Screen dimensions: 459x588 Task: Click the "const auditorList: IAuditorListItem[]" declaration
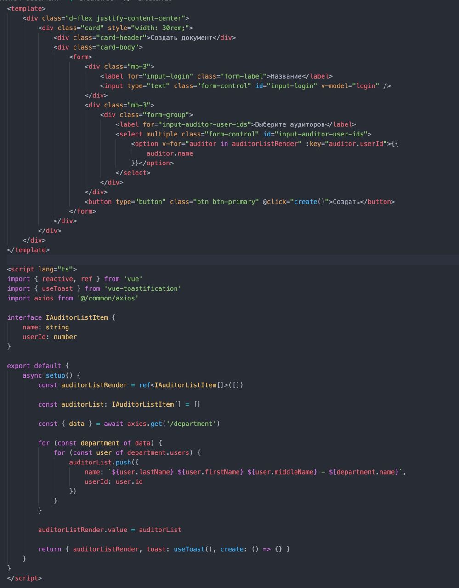[110, 404]
